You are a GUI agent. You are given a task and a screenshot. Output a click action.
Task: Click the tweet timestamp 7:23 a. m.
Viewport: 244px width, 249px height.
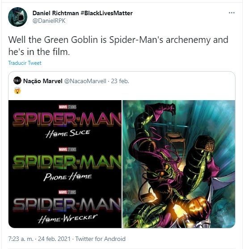click(21, 239)
